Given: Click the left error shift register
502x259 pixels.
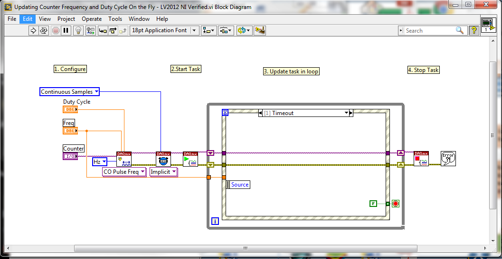Looking at the screenshot, I should pyautogui.click(x=210, y=165).
